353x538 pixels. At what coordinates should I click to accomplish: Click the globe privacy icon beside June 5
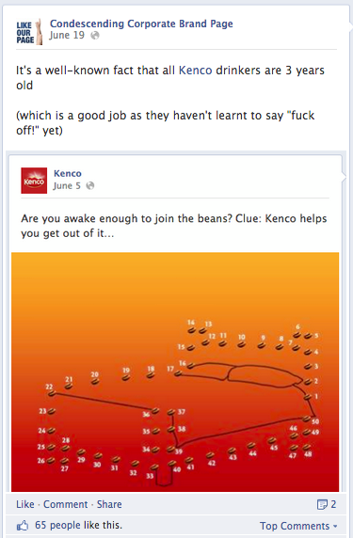90,185
